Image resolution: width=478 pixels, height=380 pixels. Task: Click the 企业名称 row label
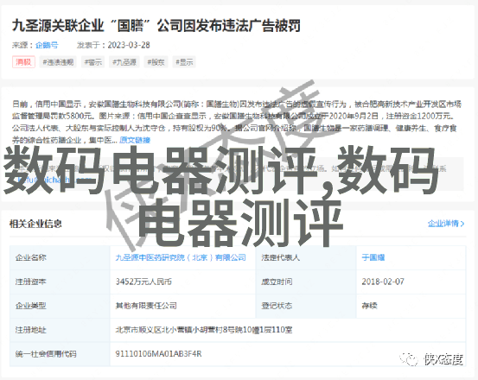coord(31,257)
